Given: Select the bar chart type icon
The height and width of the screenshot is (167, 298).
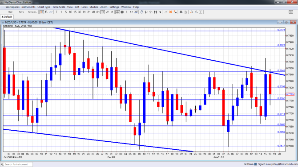Looking at the screenshot, I should point(46,12).
